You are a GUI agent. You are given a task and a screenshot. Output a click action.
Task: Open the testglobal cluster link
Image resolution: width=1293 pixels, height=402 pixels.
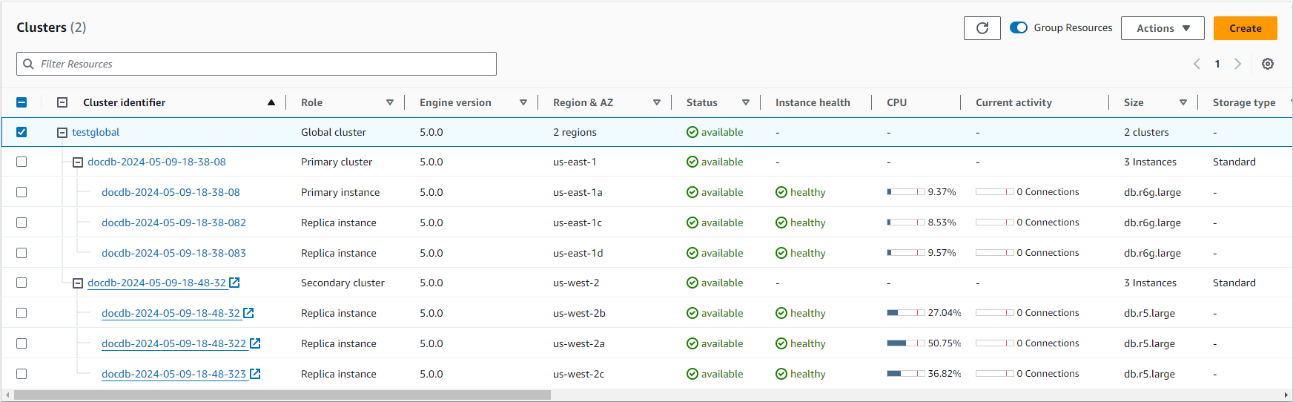[x=96, y=132]
